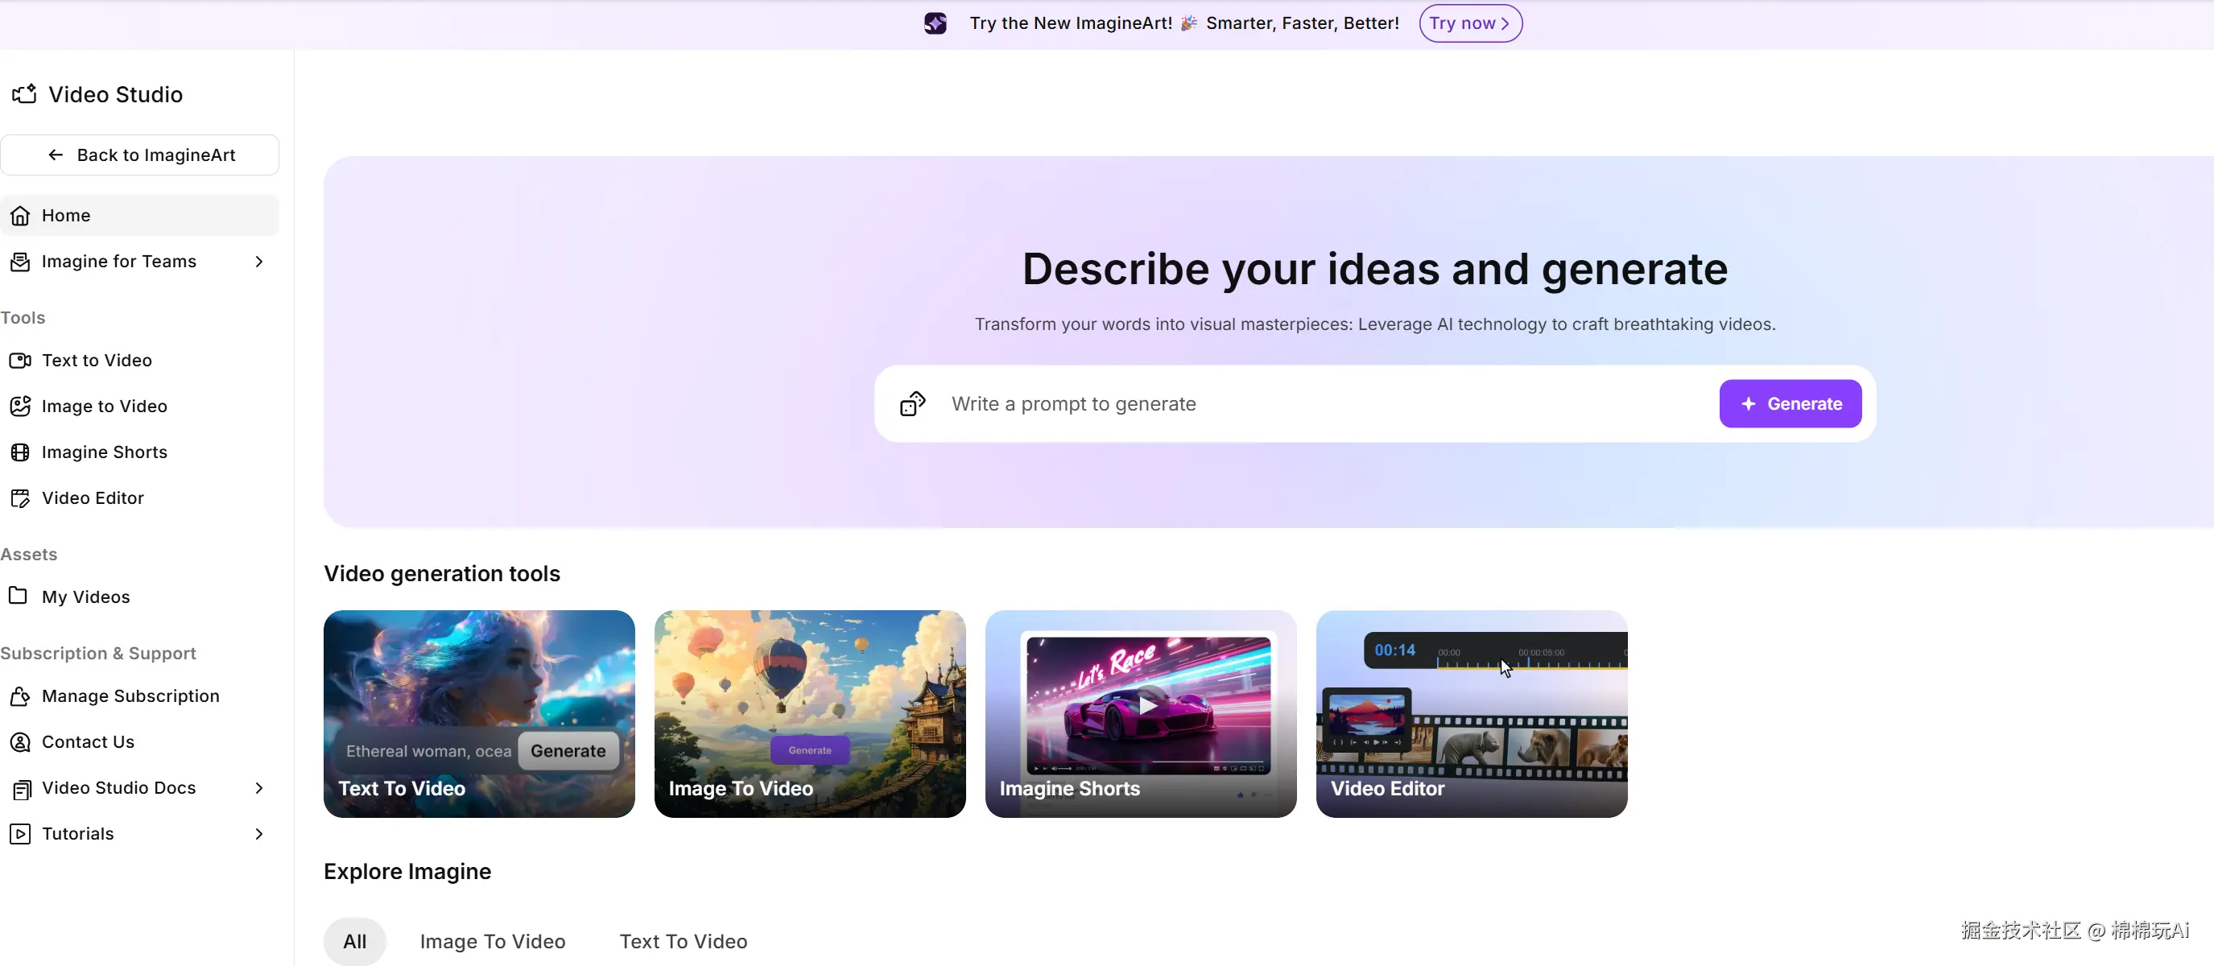The image size is (2214, 966).
Task: Select the All filter tab
Action: 354,940
